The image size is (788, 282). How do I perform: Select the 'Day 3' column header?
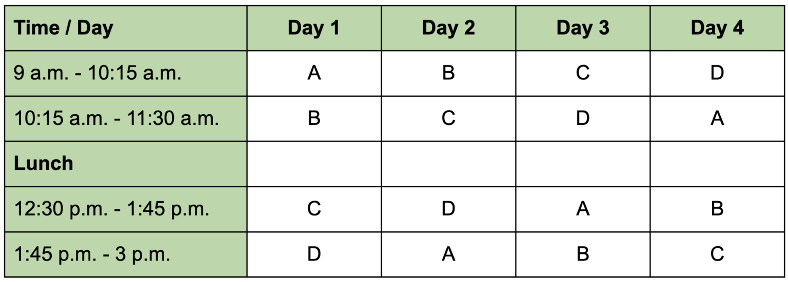(583, 28)
